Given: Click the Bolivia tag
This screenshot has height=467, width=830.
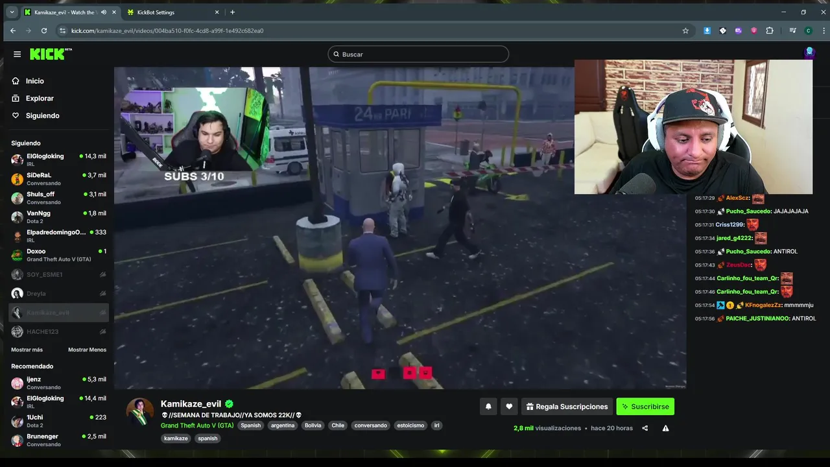Looking at the screenshot, I should click(x=313, y=425).
